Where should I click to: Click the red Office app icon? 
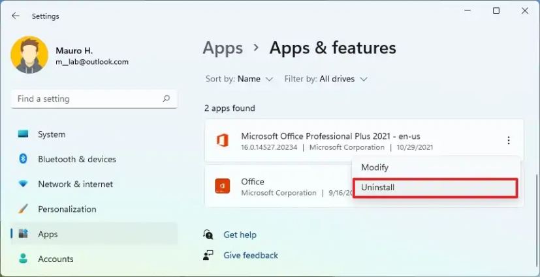222,186
